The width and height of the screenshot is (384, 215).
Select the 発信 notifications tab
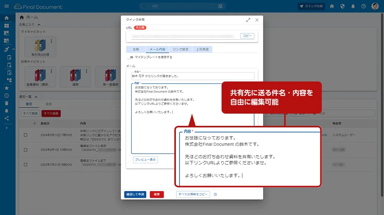tap(48, 104)
